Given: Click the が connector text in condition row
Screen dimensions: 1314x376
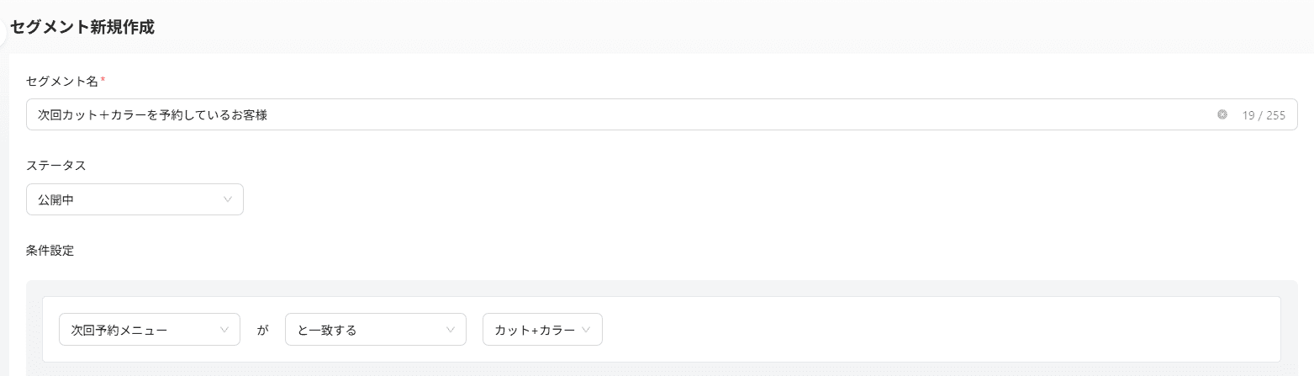Looking at the screenshot, I should [x=262, y=330].
